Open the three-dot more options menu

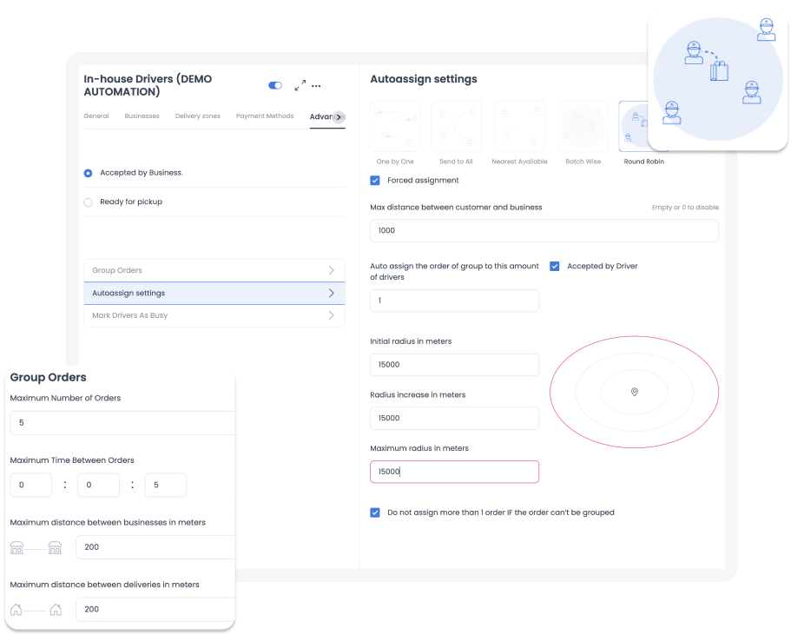(x=317, y=86)
